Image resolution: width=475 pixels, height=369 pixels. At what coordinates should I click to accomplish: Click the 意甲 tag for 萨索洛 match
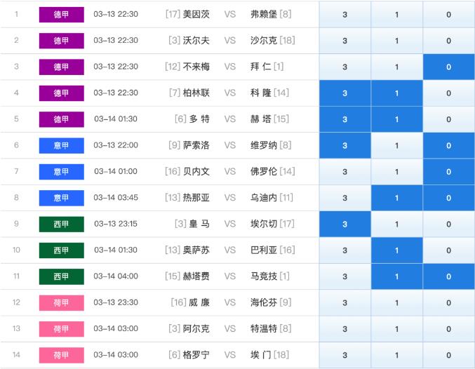tap(62, 145)
